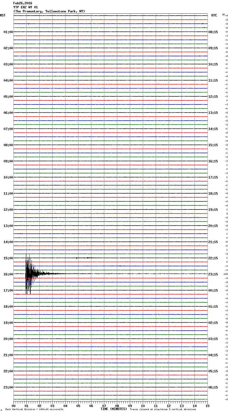Click the 16:15 UTC time label
This screenshot has height=413, width=229.
click(213, 161)
